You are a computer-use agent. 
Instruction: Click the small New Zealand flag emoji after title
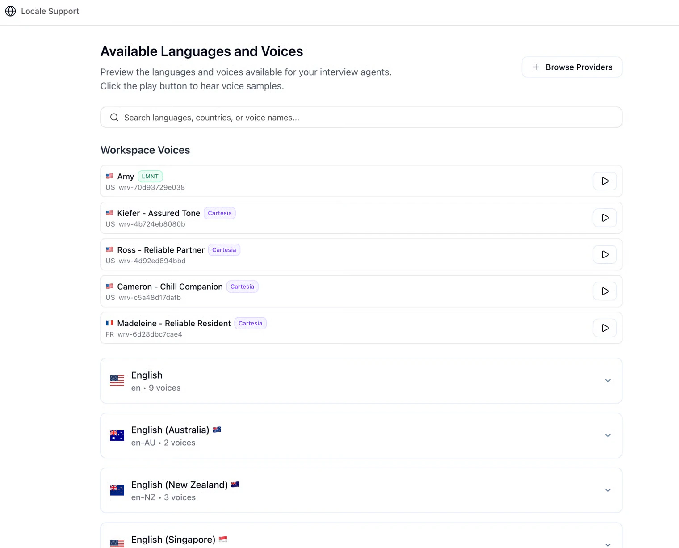tap(235, 485)
